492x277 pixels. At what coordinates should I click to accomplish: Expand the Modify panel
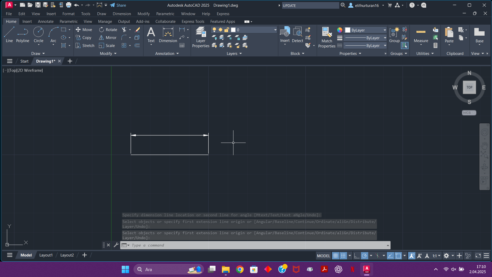tap(108, 53)
